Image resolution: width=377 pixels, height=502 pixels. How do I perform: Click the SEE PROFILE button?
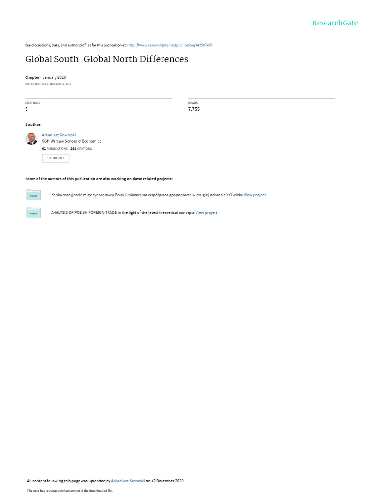coord(55,158)
